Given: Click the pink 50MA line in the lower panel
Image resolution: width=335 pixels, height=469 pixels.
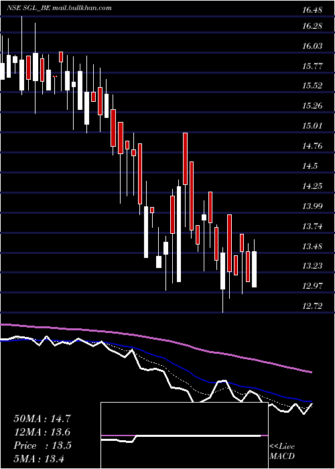Looking at the screenshot, I should 155,338.
